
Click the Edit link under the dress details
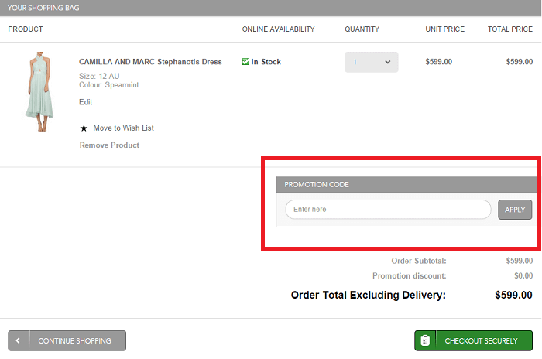point(85,102)
